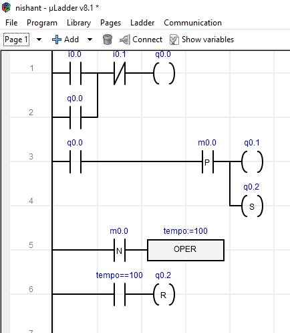
Task: Click the i0.1 variable label
Action: coord(120,54)
